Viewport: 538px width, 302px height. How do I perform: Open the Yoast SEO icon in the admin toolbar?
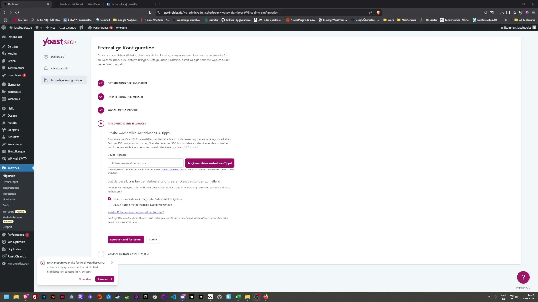click(82, 27)
